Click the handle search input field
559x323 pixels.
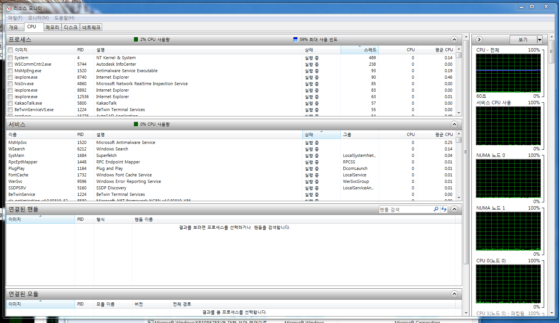click(x=405, y=209)
